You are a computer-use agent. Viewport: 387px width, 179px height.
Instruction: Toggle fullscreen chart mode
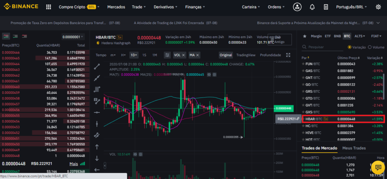tap(288, 55)
